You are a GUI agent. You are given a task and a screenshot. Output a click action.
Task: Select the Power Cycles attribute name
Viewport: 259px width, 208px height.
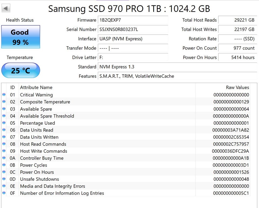coord(33,165)
